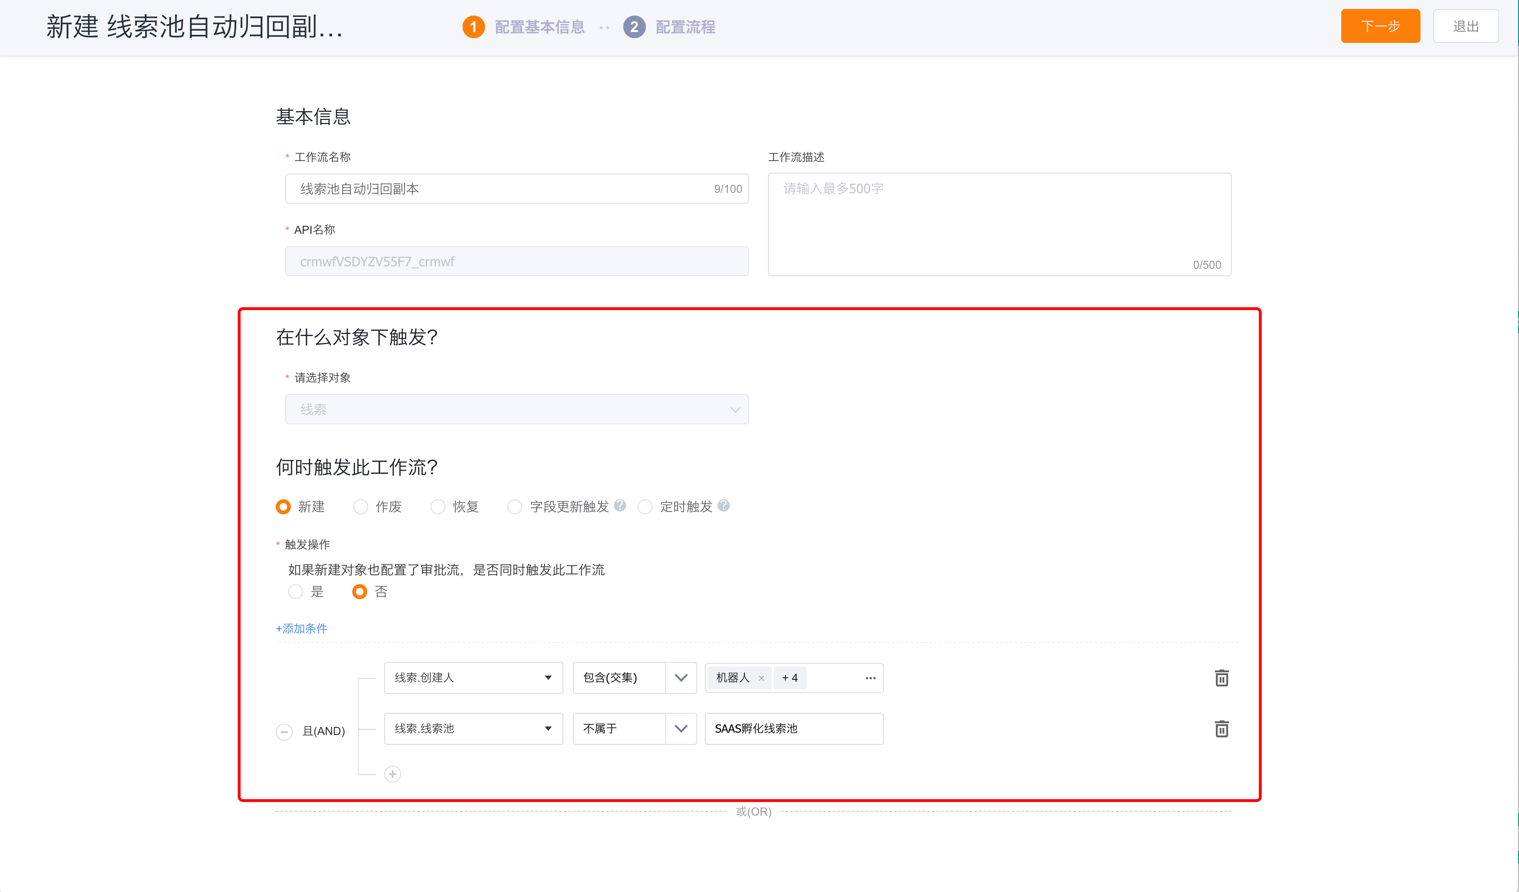Open help icon next to 字段更新触发
The image size is (1519, 892).
pos(619,506)
